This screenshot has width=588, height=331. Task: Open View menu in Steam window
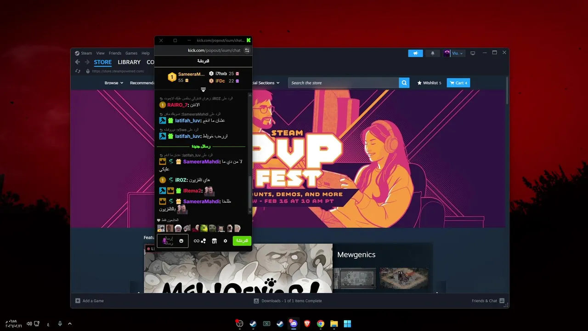click(x=100, y=53)
